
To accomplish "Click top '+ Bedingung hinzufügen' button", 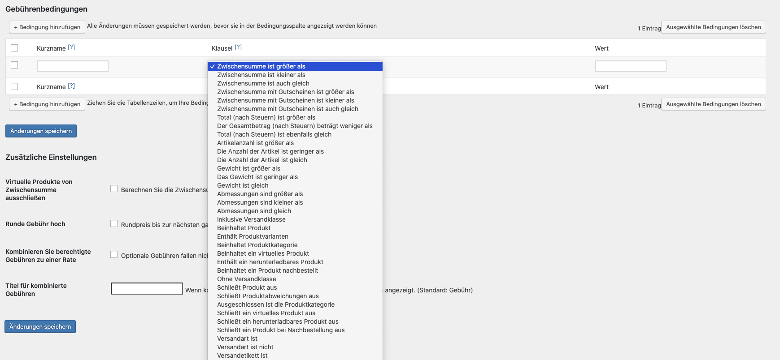I will click(x=47, y=27).
